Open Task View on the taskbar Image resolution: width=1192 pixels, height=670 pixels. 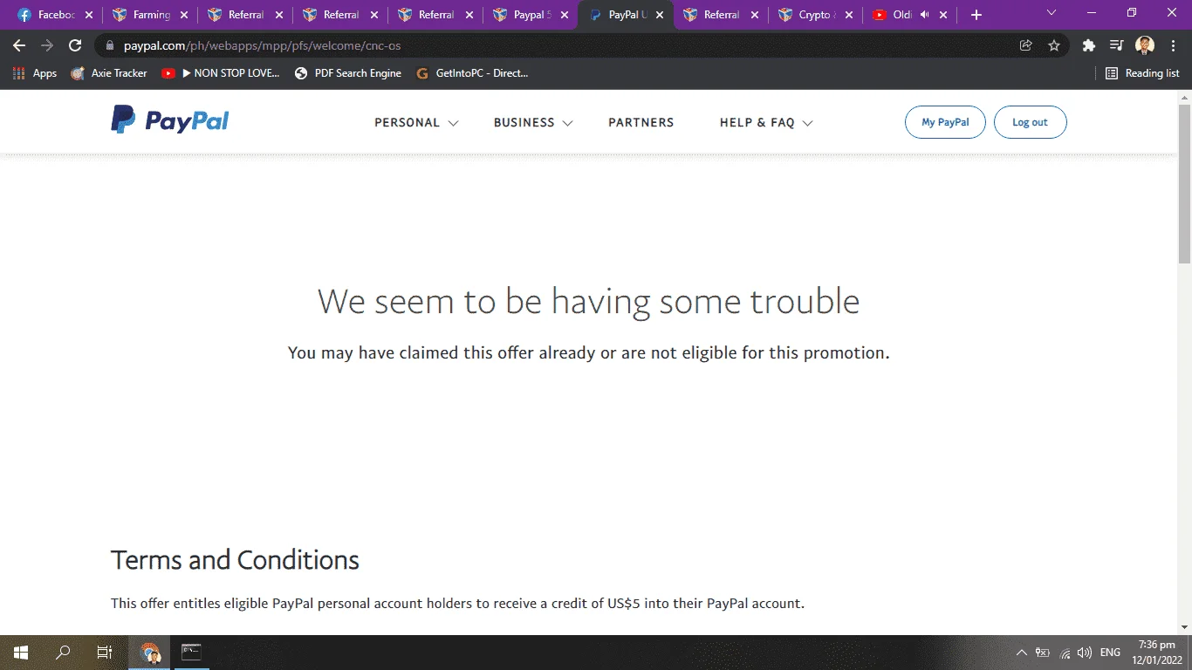click(x=105, y=653)
